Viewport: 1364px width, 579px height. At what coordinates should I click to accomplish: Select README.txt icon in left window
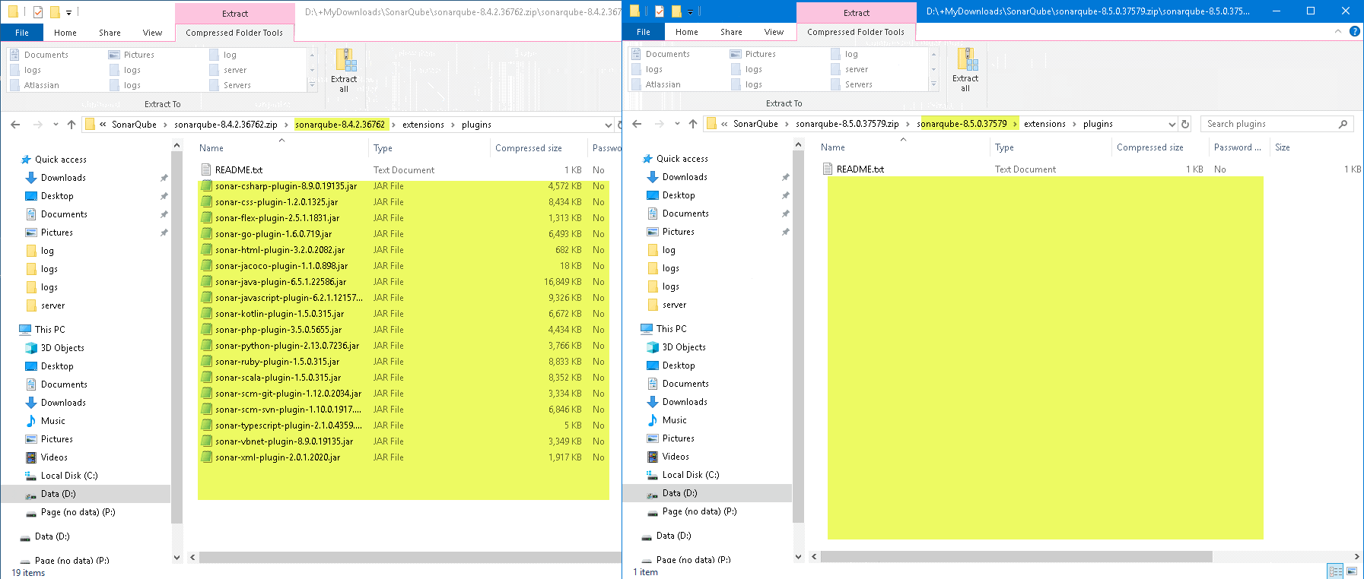(206, 170)
